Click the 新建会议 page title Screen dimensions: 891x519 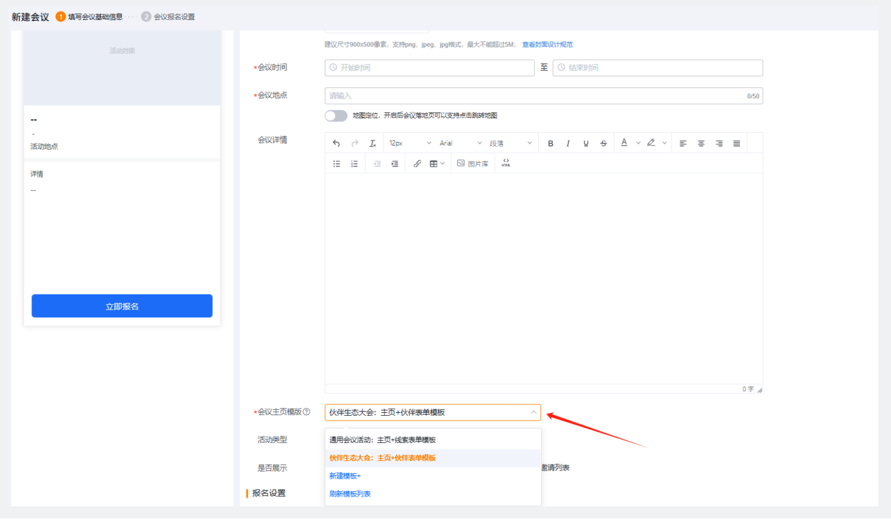pyautogui.click(x=30, y=17)
